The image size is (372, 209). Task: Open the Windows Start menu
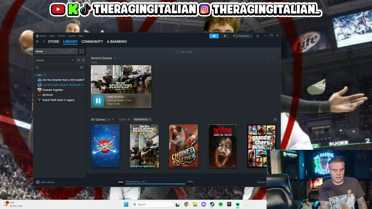pos(126,204)
